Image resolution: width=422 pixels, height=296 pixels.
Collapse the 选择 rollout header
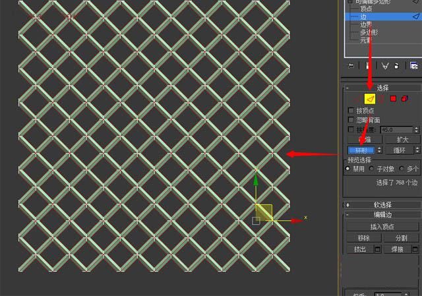[382, 88]
